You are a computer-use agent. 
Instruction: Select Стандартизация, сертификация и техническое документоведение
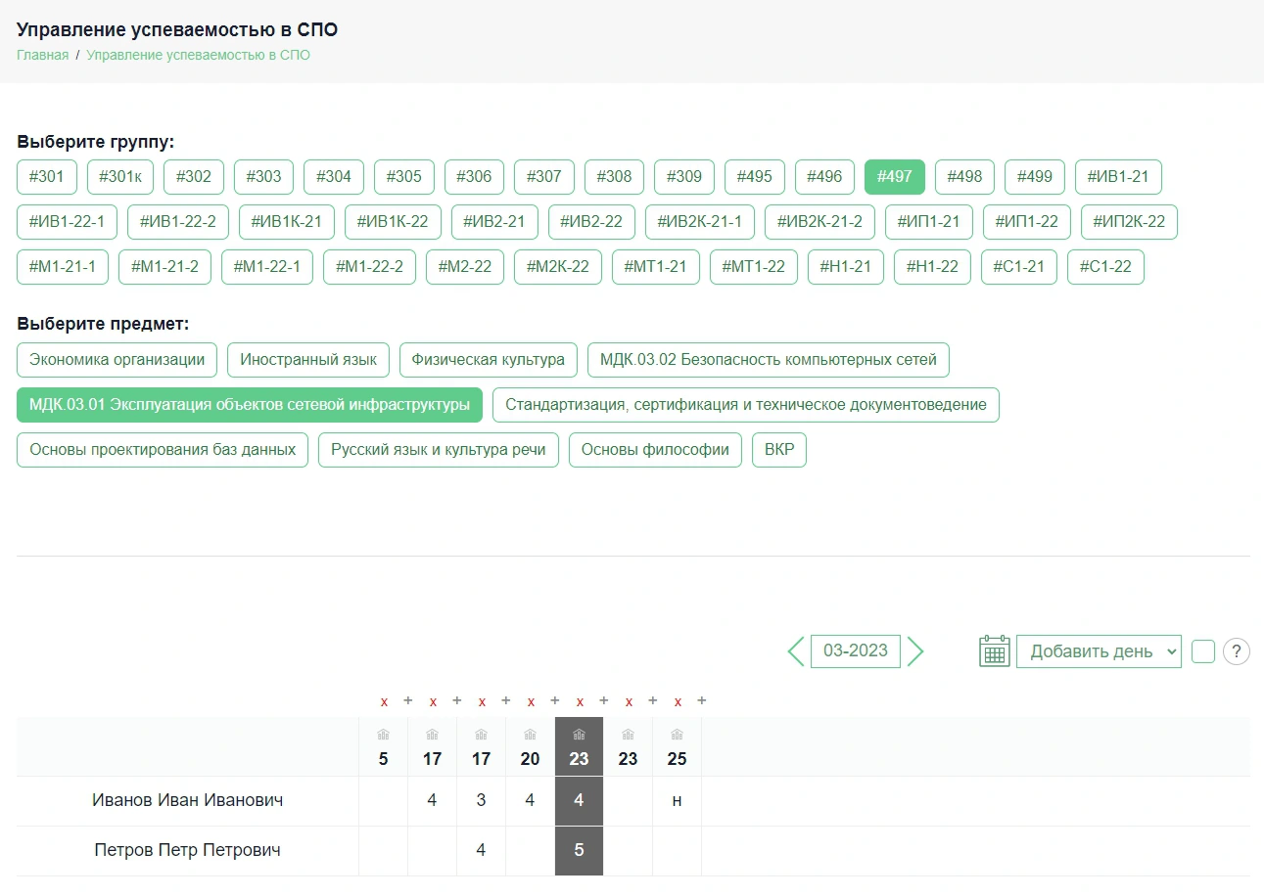746,405
